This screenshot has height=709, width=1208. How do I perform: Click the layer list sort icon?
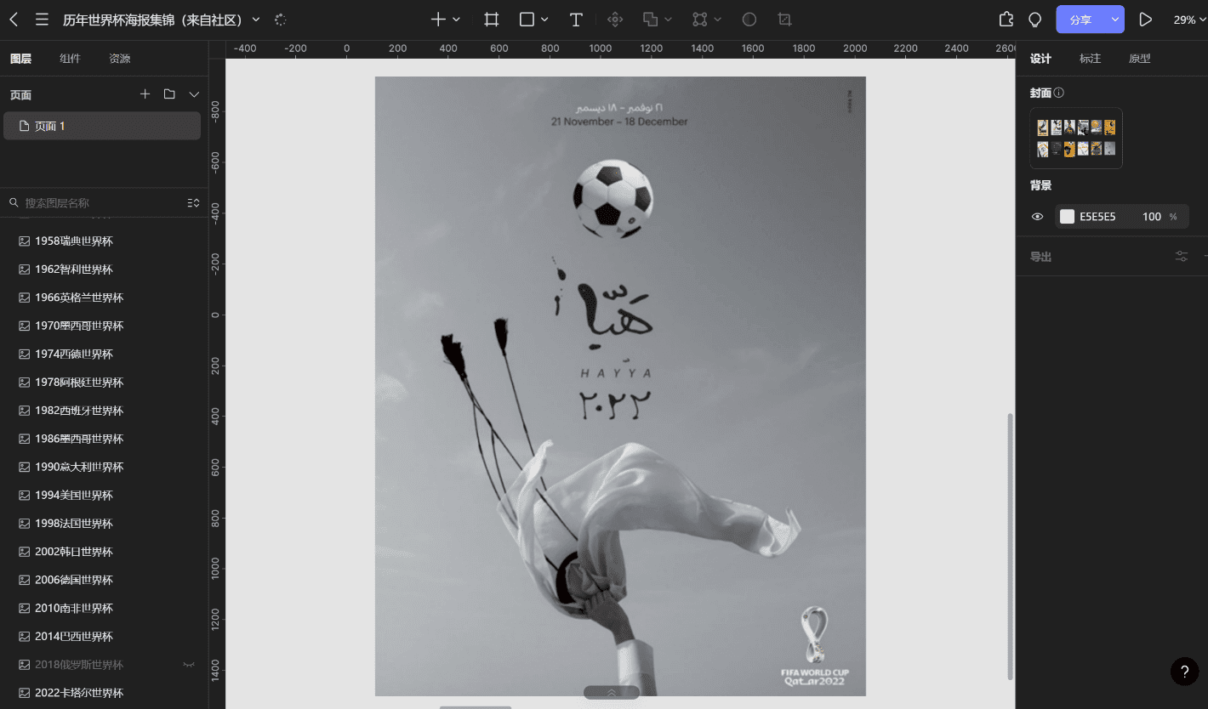coord(193,203)
